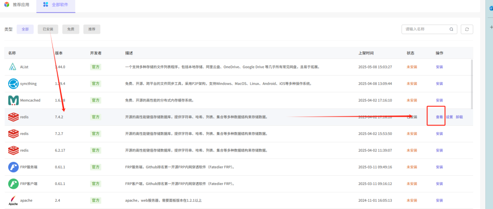
Task: Click the FRP客户端 app icon
Action: (13, 183)
